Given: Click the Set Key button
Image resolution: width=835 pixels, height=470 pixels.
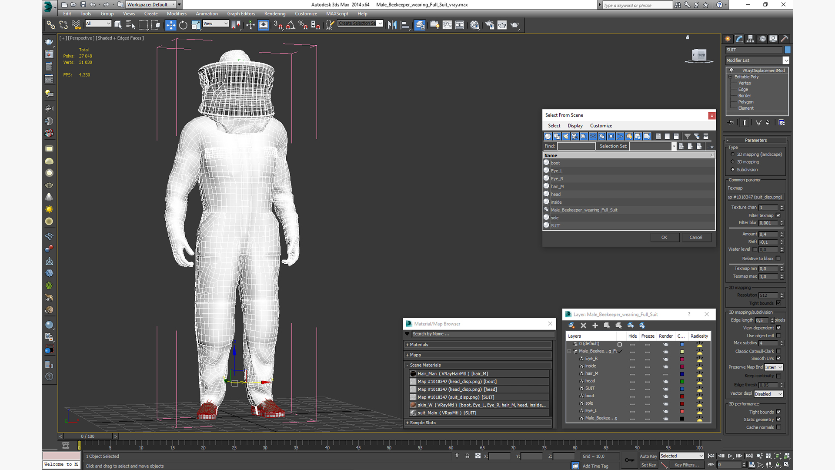Looking at the screenshot, I should pos(648,465).
